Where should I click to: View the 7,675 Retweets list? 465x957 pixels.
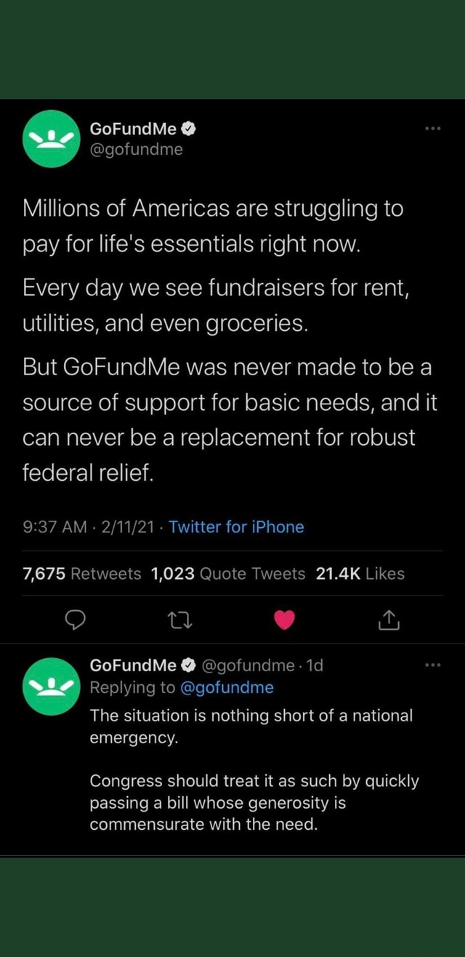tap(78, 574)
